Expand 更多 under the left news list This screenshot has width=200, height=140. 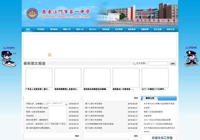77,136
